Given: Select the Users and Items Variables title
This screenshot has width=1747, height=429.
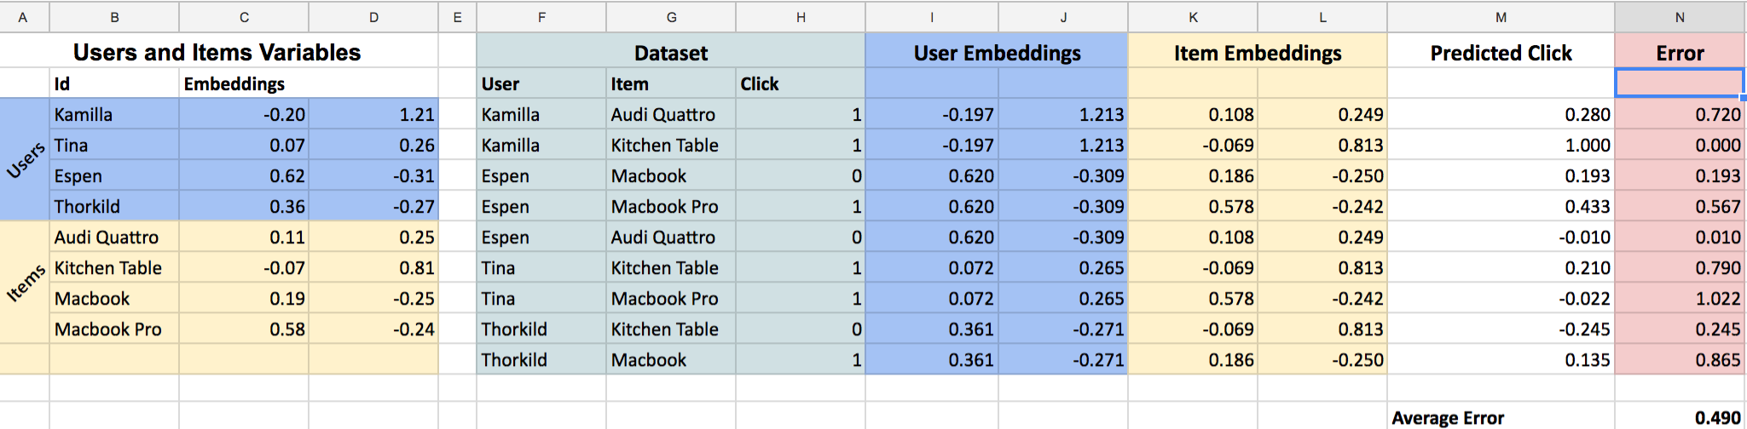Looking at the screenshot, I should [x=218, y=52].
